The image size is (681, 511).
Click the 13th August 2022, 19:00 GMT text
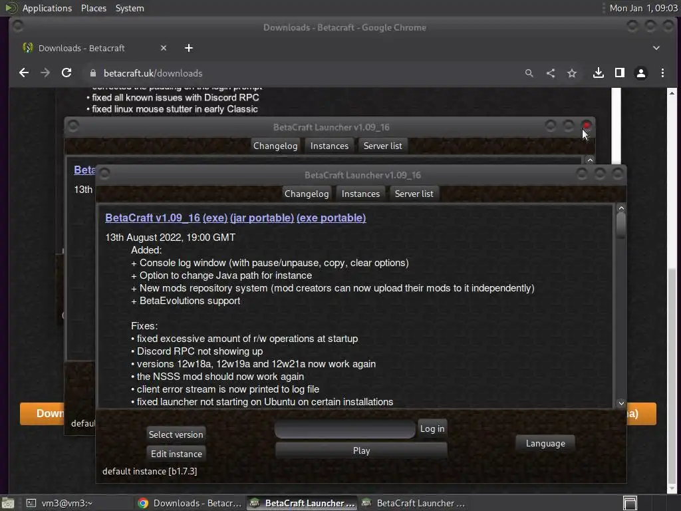170,238
